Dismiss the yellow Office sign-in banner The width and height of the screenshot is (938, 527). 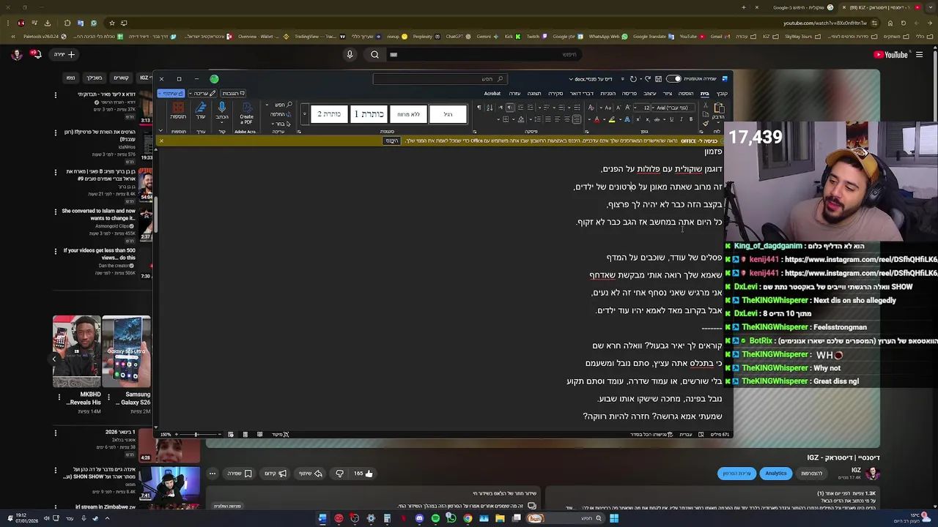161,141
